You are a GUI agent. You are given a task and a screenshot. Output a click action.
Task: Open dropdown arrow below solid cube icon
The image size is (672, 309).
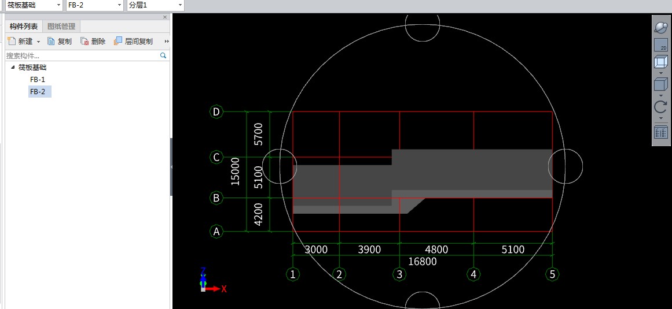click(x=661, y=95)
